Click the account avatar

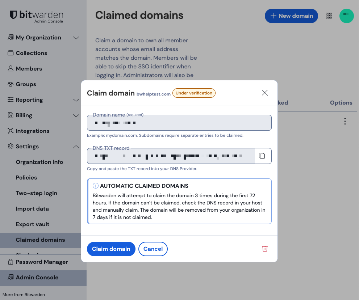[x=346, y=16]
